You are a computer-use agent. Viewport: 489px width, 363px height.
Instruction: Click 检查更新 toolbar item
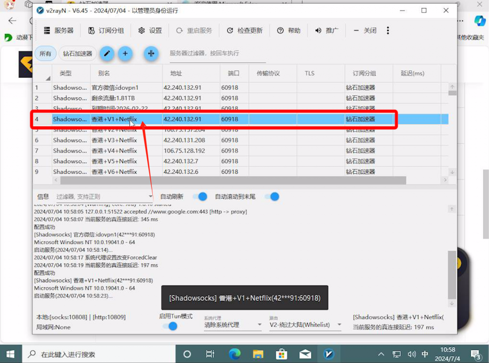(x=244, y=31)
